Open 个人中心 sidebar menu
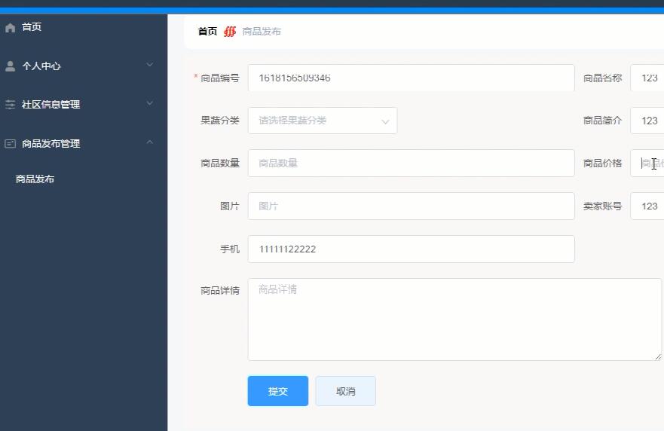Screen dimensions: 664x431 coord(41,66)
